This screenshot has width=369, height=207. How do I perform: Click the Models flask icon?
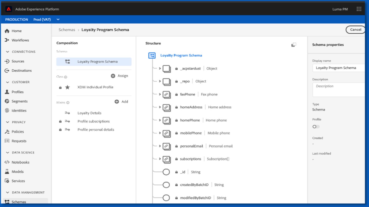click(x=7, y=172)
